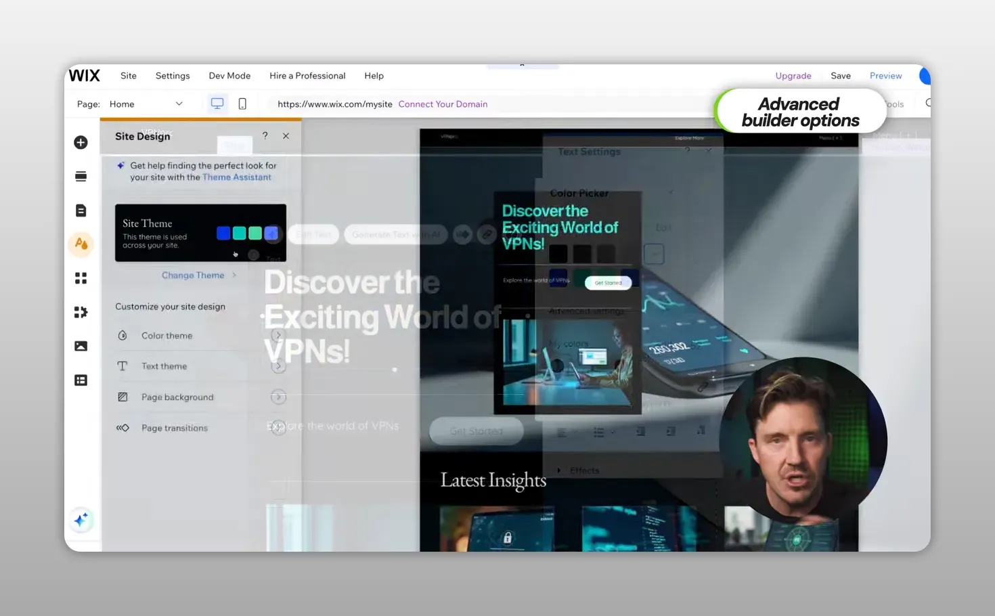Click the Connect Your Domain link
Viewport: 995px width, 616px height.
pyautogui.click(x=443, y=104)
